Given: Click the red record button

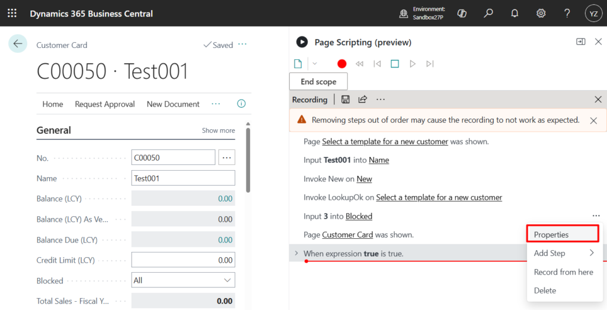Looking at the screenshot, I should (x=341, y=64).
